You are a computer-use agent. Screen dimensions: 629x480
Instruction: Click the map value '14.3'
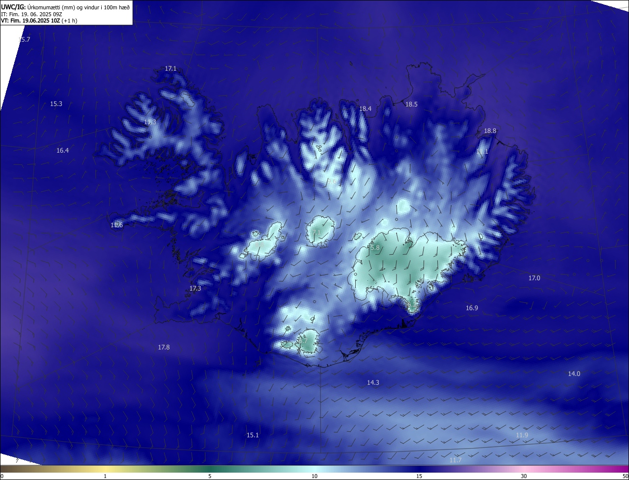coord(373,382)
